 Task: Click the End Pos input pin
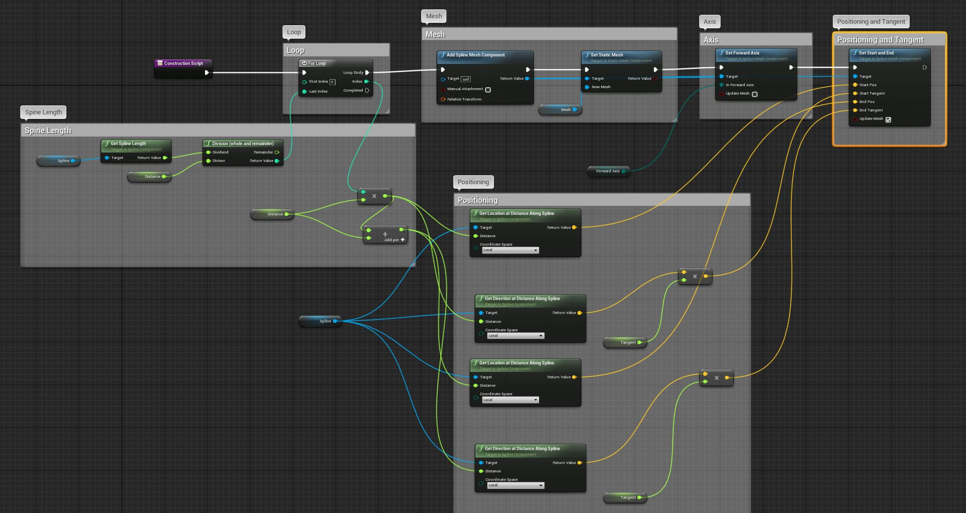point(855,102)
